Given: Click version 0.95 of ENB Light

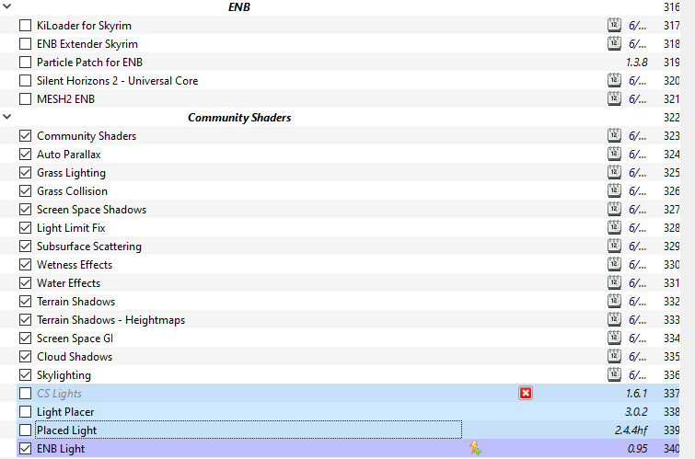Looking at the screenshot, I should [x=637, y=449].
